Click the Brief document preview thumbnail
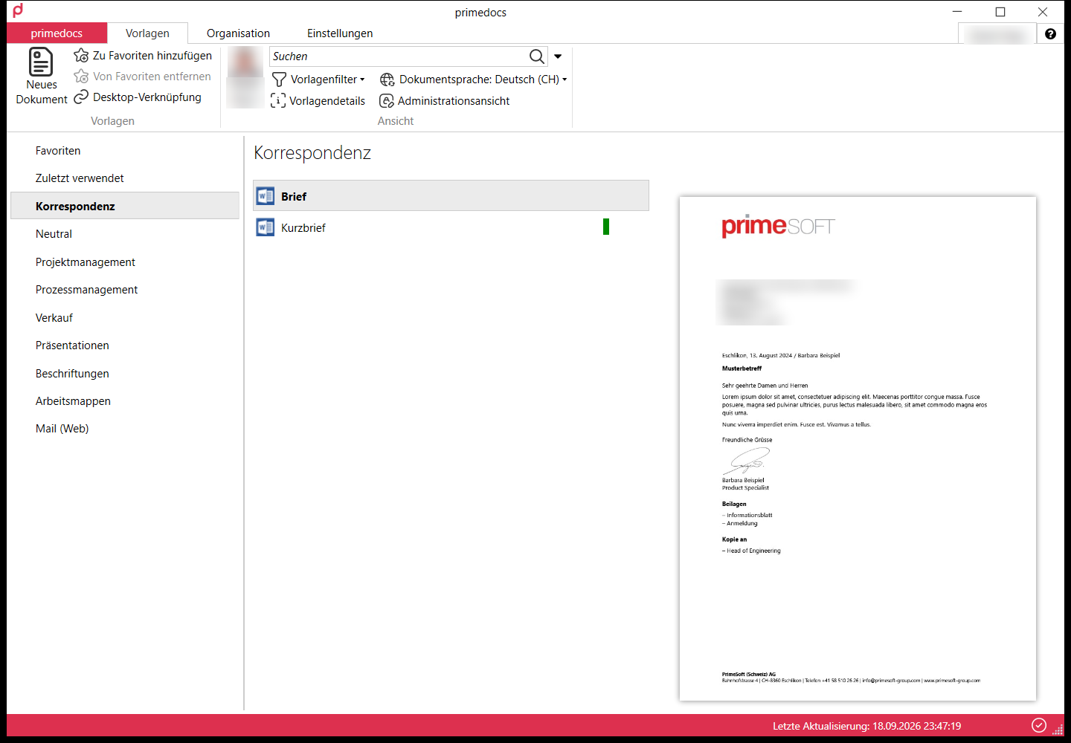Image resolution: width=1071 pixels, height=743 pixels. pos(858,449)
